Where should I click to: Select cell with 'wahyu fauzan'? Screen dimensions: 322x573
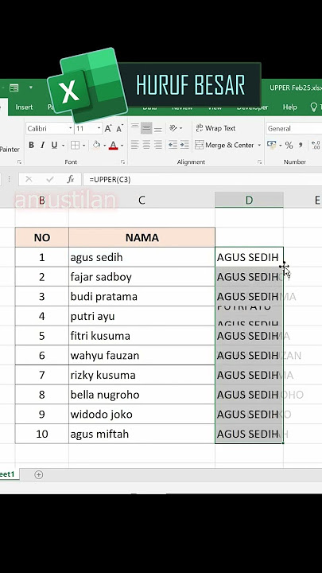(142, 355)
